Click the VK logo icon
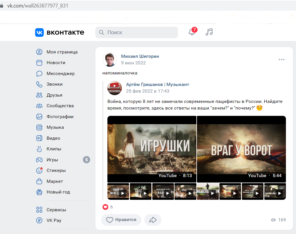296x234 pixels. click(39, 32)
